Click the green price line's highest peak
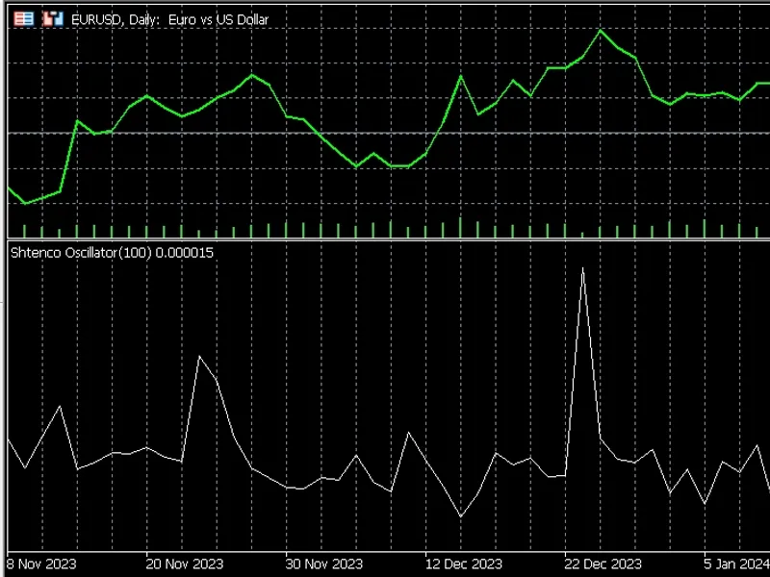The image size is (770, 577). 600,31
